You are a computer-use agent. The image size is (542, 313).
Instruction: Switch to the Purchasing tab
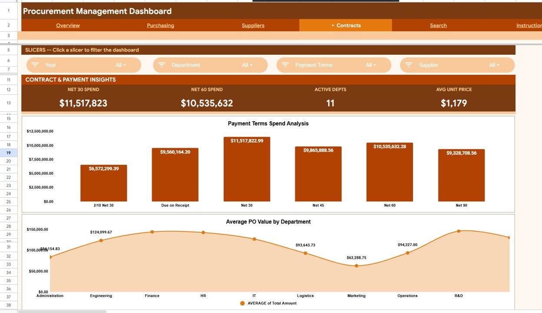160,25
